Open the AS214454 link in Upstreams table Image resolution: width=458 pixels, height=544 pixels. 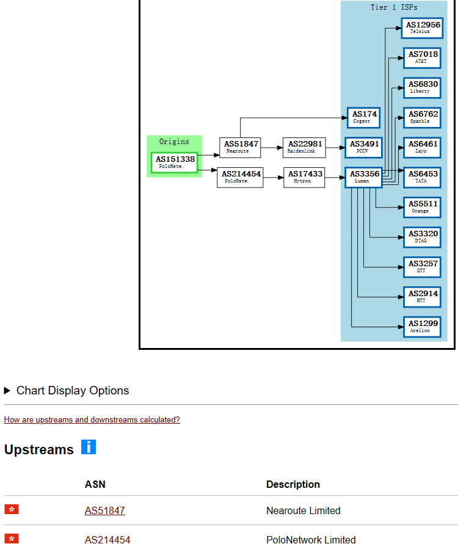click(x=107, y=540)
